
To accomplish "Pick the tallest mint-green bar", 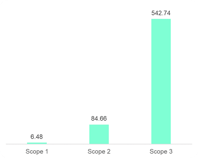I will pyautogui.click(x=161, y=81).
